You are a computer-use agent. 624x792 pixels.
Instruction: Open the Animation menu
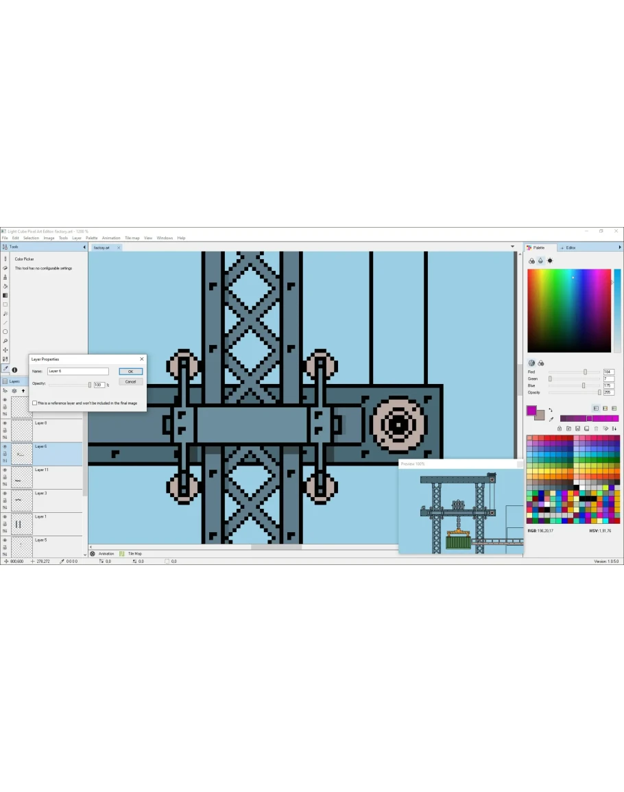point(110,238)
